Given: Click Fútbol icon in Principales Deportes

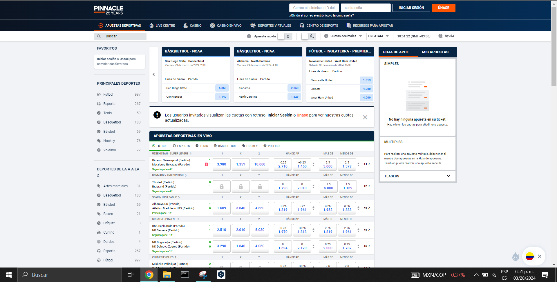Looking at the screenshot, I should tap(99, 94).
